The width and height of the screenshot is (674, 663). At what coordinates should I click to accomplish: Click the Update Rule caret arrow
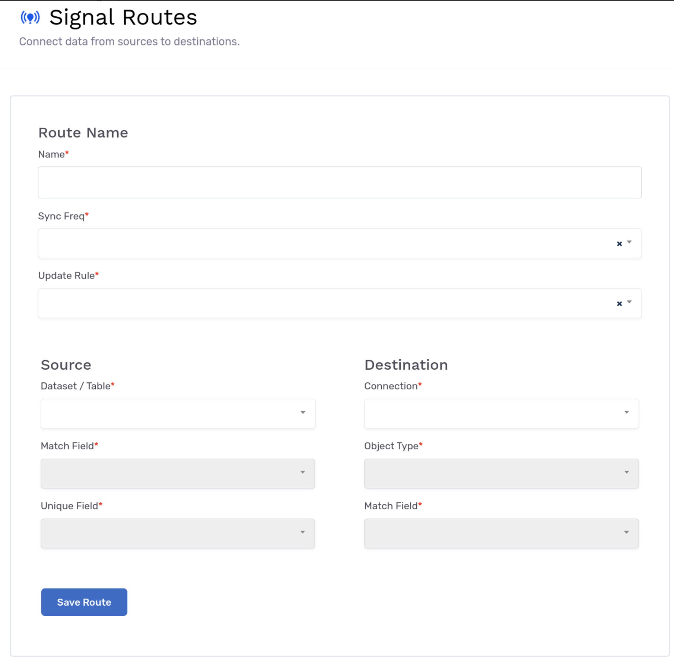coord(629,302)
